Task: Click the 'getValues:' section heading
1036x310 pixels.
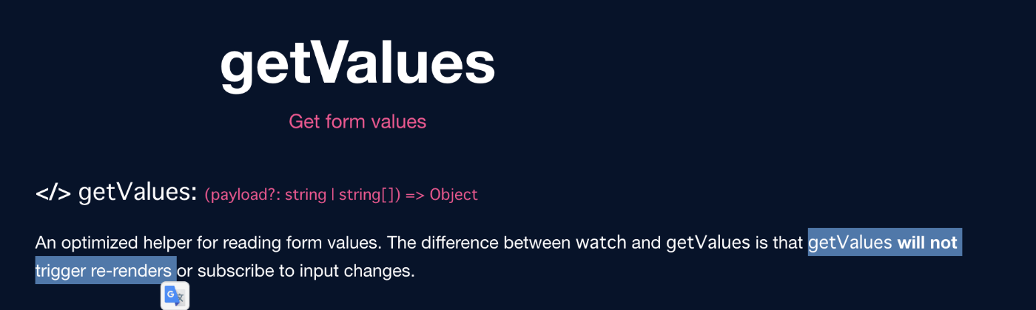Action: [x=138, y=193]
